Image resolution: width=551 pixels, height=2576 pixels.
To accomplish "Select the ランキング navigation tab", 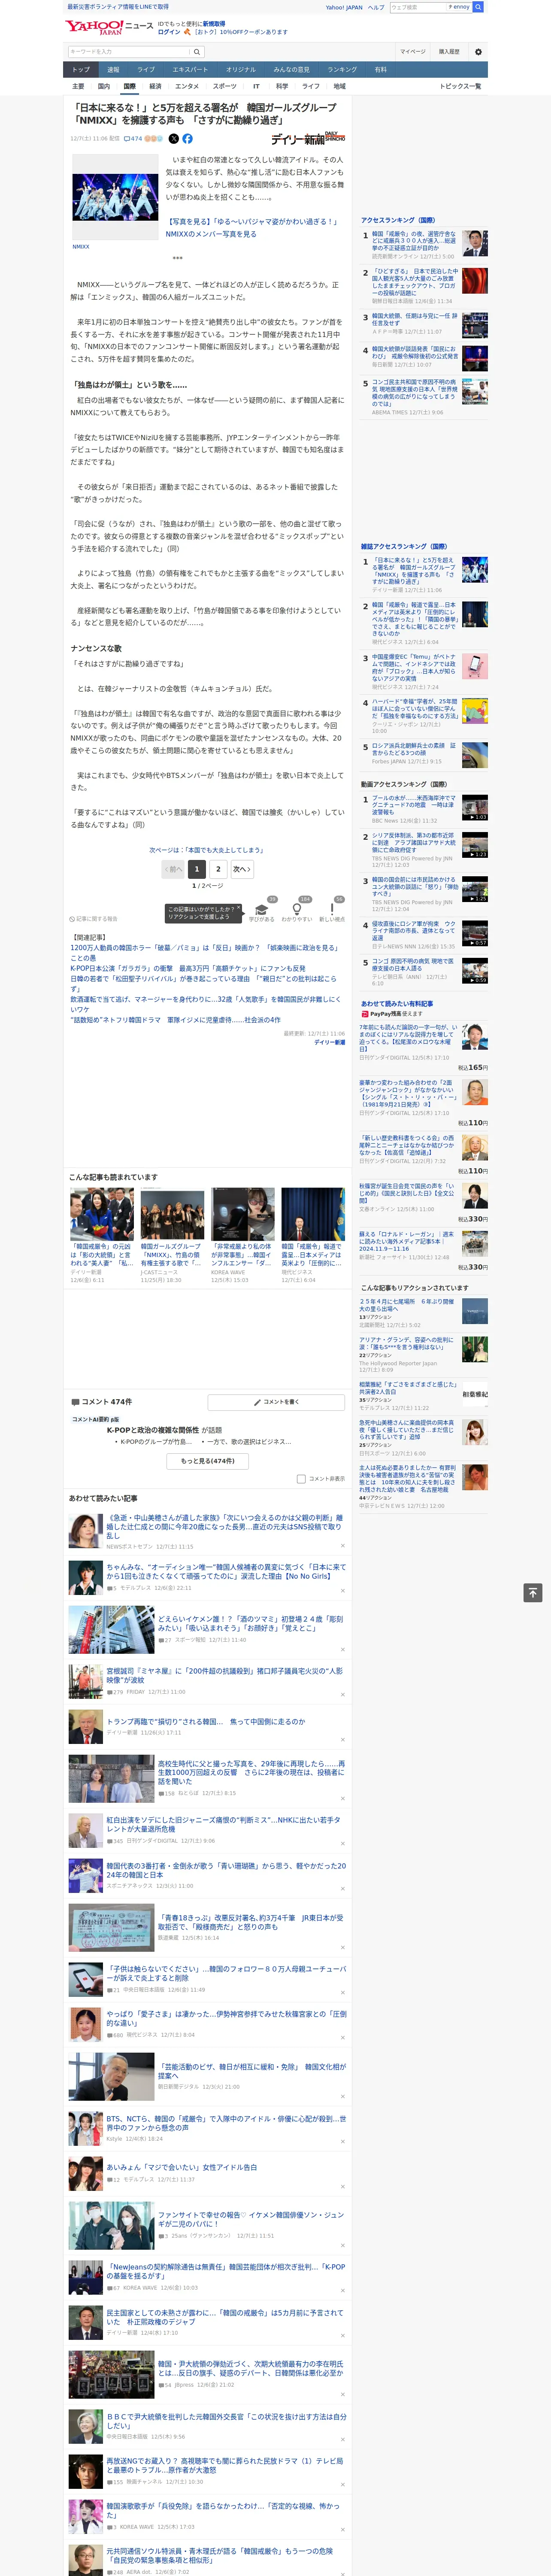I will pyautogui.click(x=342, y=70).
